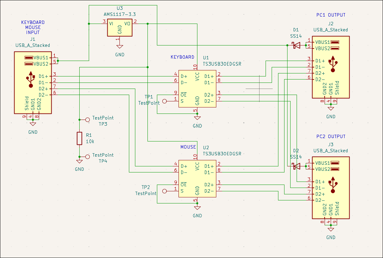
Task: Select the "PC1 OUTPUT" text label
Action: click(331, 15)
